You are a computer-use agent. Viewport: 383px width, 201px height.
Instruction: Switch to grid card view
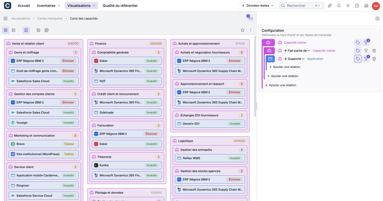tap(6, 30)
